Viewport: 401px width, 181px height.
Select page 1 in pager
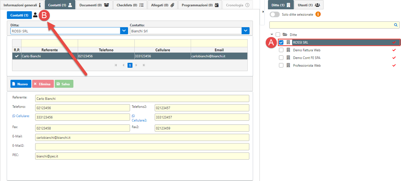tap(130, 65)
